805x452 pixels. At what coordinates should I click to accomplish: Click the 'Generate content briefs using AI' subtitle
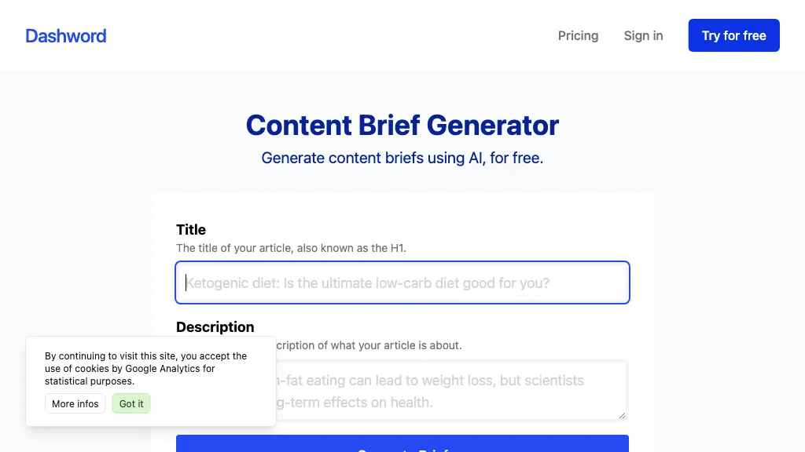point(402,158)
